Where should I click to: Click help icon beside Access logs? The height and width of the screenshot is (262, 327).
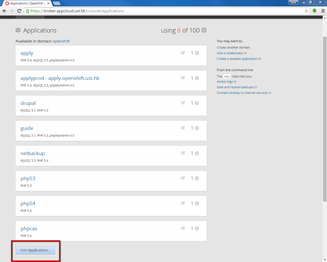click(x=235, y=82)
